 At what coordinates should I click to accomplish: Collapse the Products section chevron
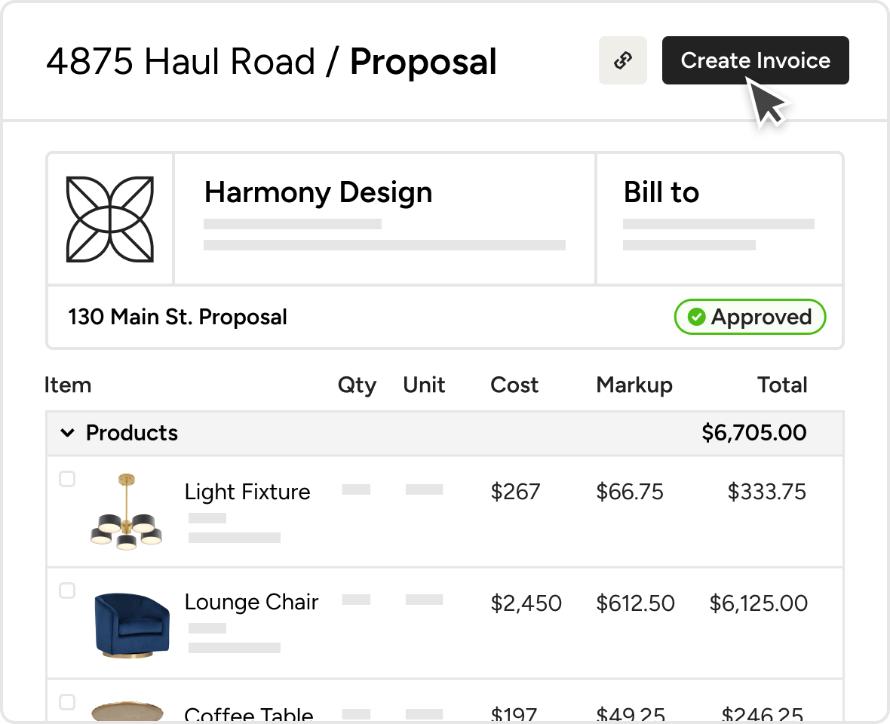[x=68, y=433]
